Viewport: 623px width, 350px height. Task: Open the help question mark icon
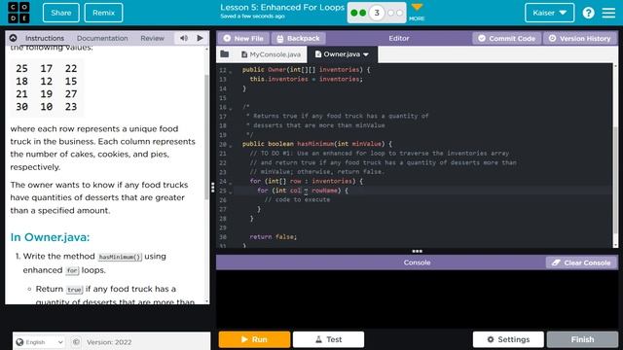point(588,13)
